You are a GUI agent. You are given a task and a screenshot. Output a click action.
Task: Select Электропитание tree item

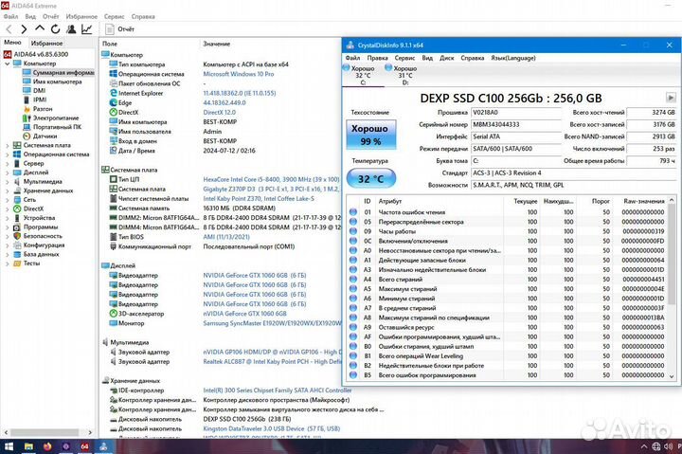51,118
